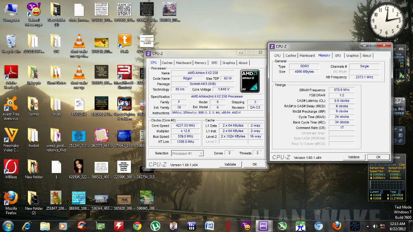Switch to Caches tab in left CPU-Z window

pos(167,63)
